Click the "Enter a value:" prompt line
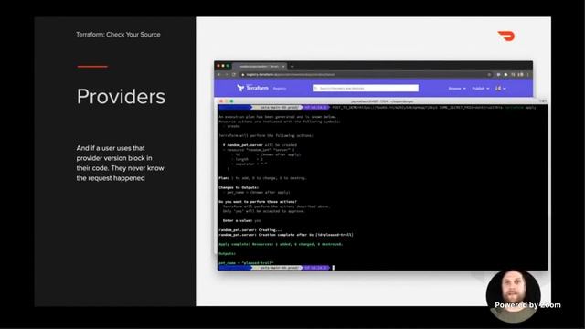This screenshot has height=329, width=585. pyautogui.click(x=241, y=220)
